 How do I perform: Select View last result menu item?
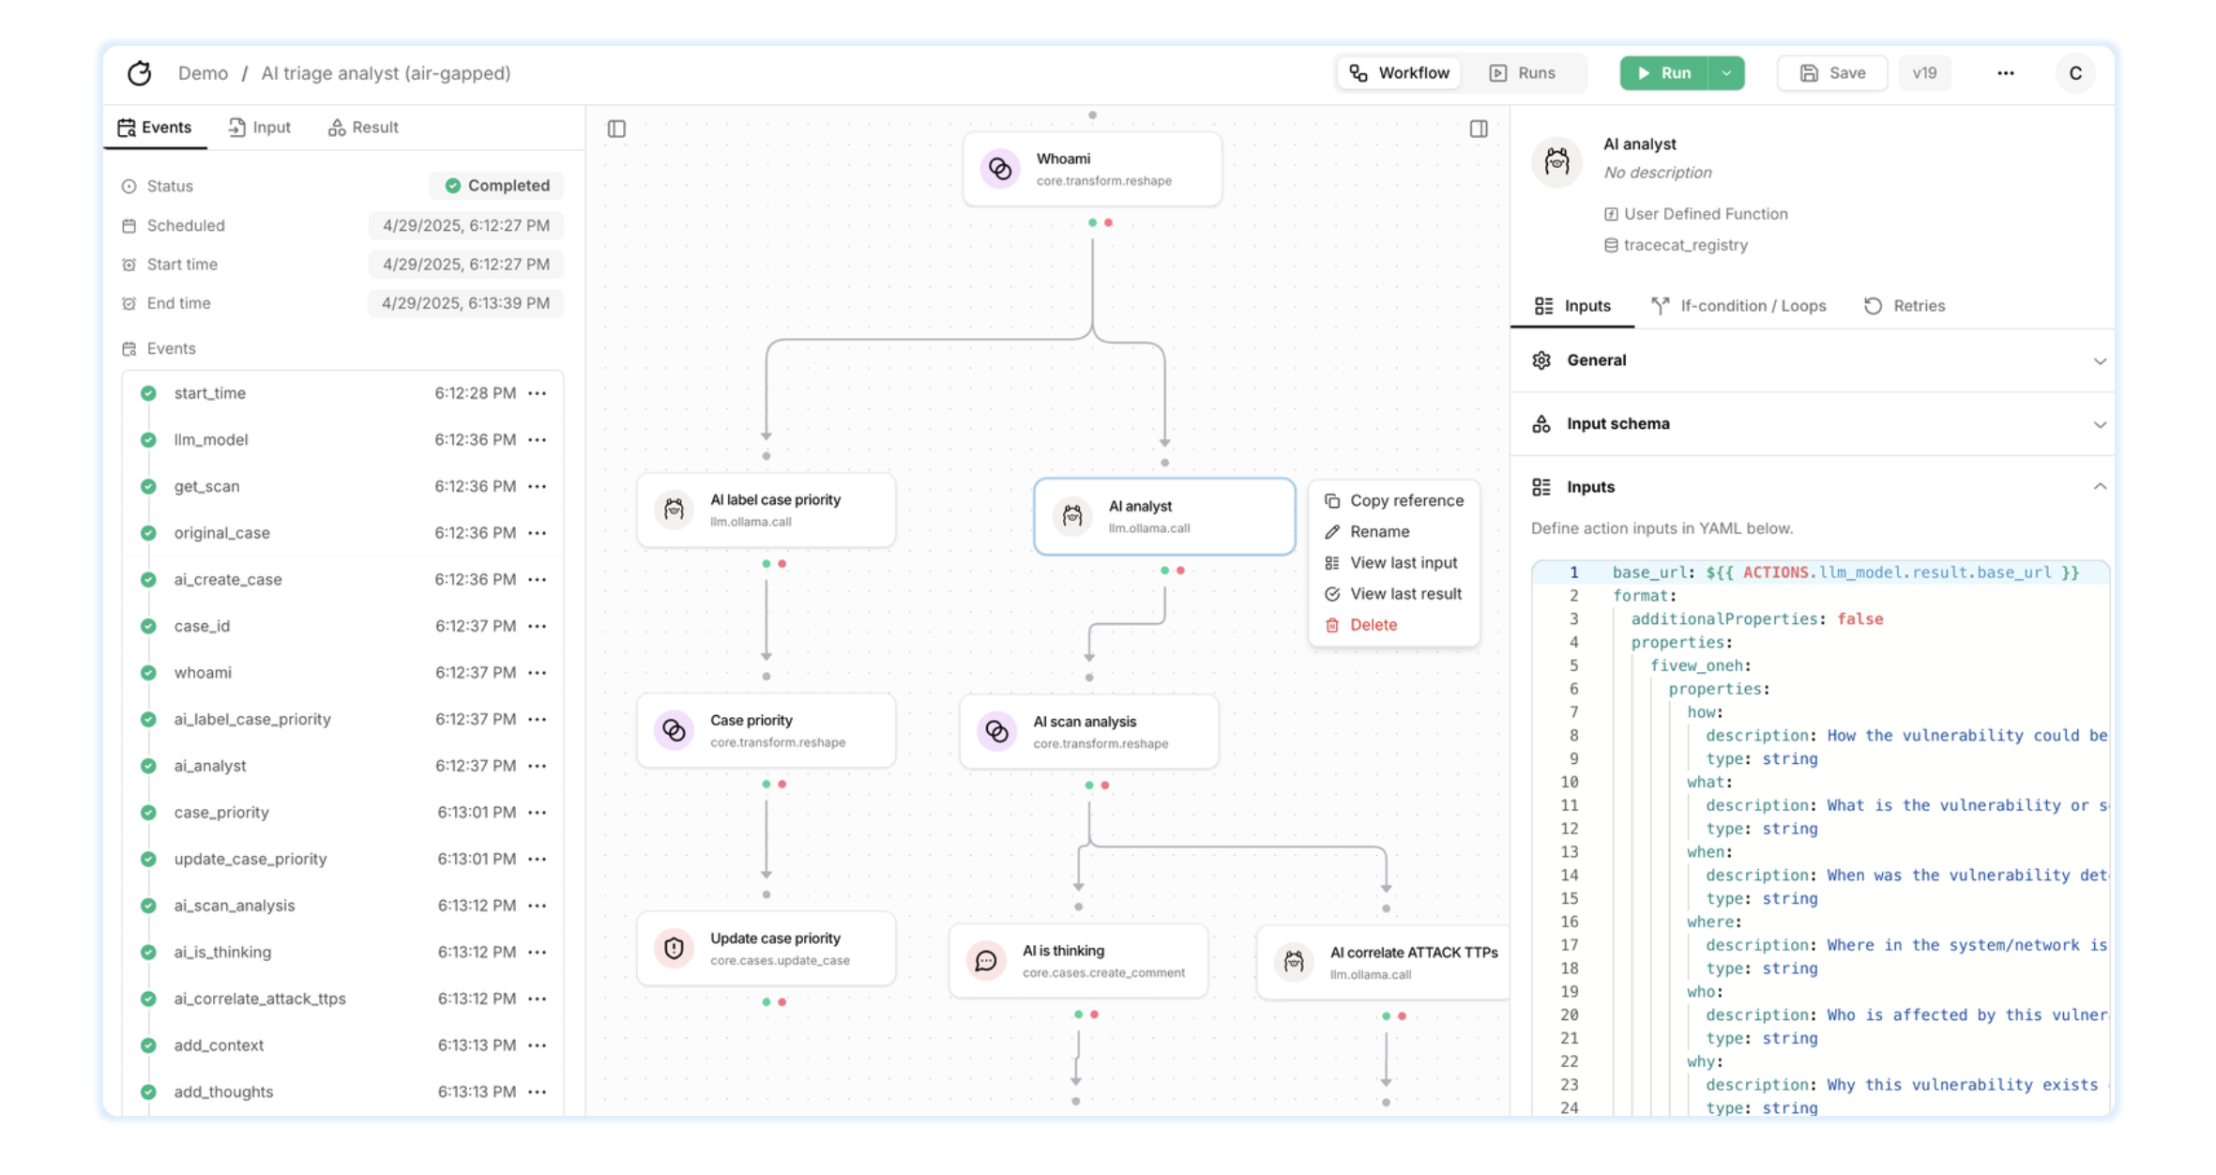(1404, 594)
